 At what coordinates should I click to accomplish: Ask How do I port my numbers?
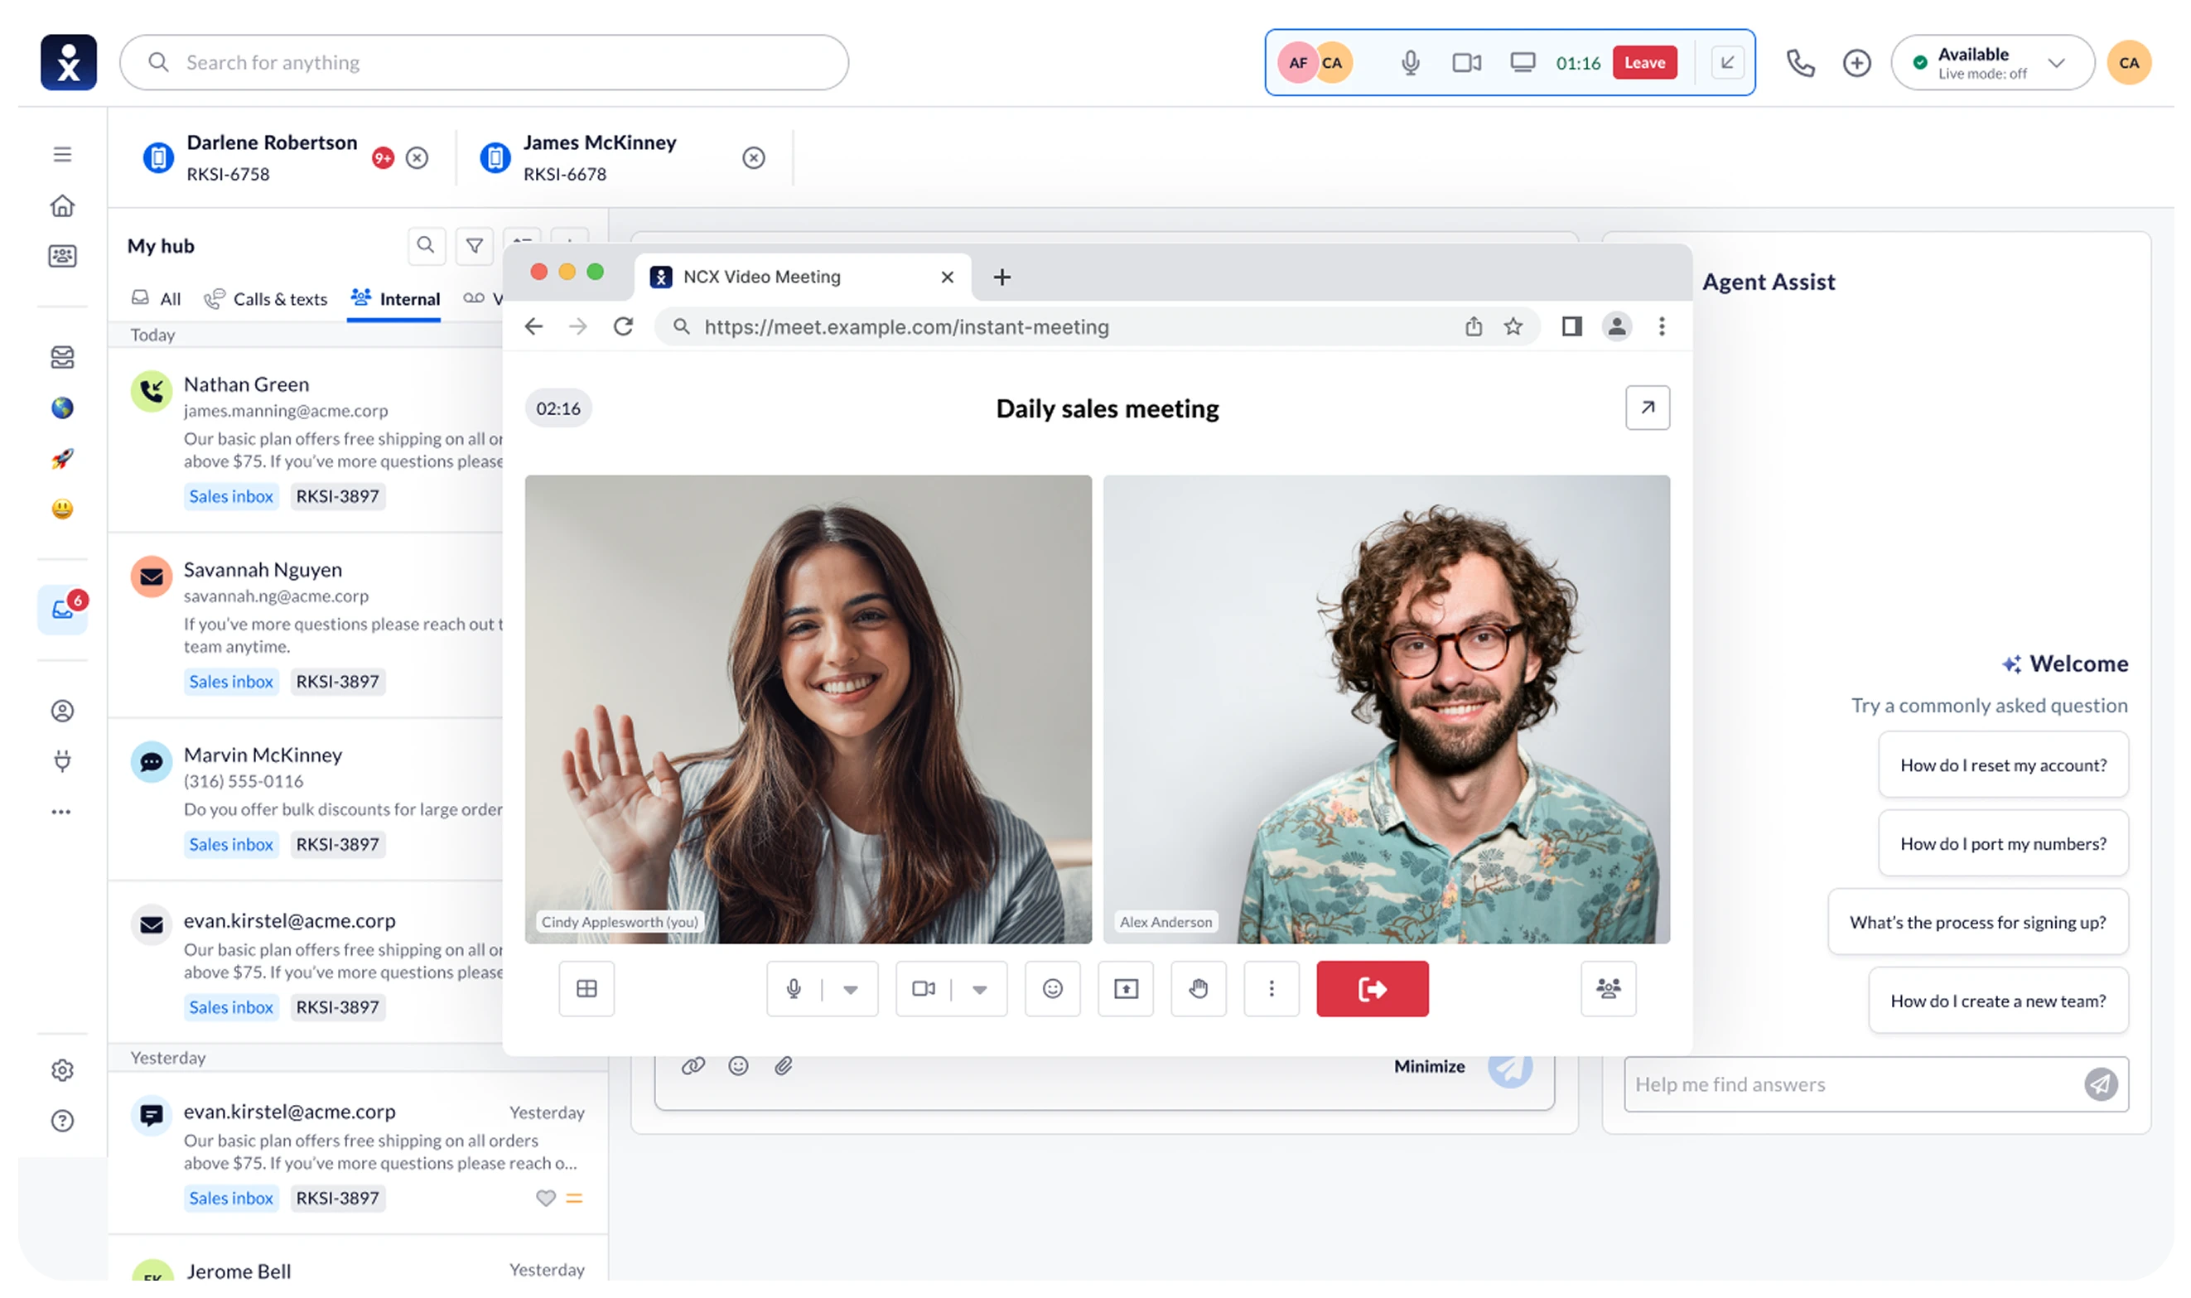coord(2004,844)
